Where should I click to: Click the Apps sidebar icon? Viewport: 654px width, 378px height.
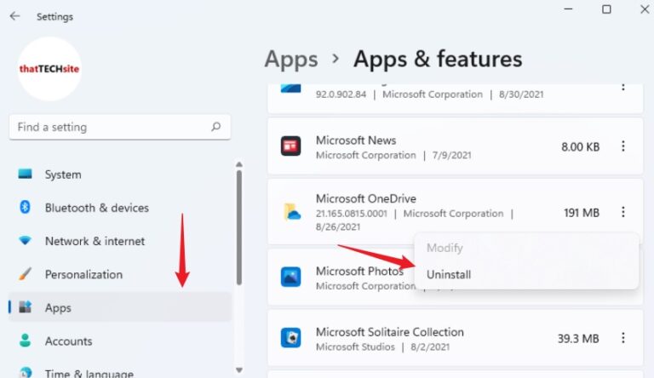[25, 307]
